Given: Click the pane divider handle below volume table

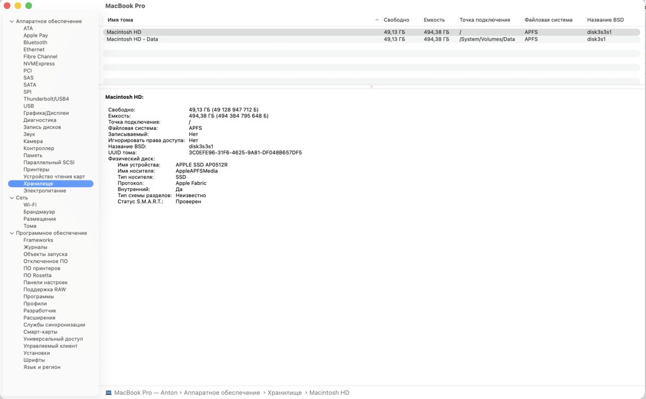Looking at the screenshot, I should tap(371, 87).
